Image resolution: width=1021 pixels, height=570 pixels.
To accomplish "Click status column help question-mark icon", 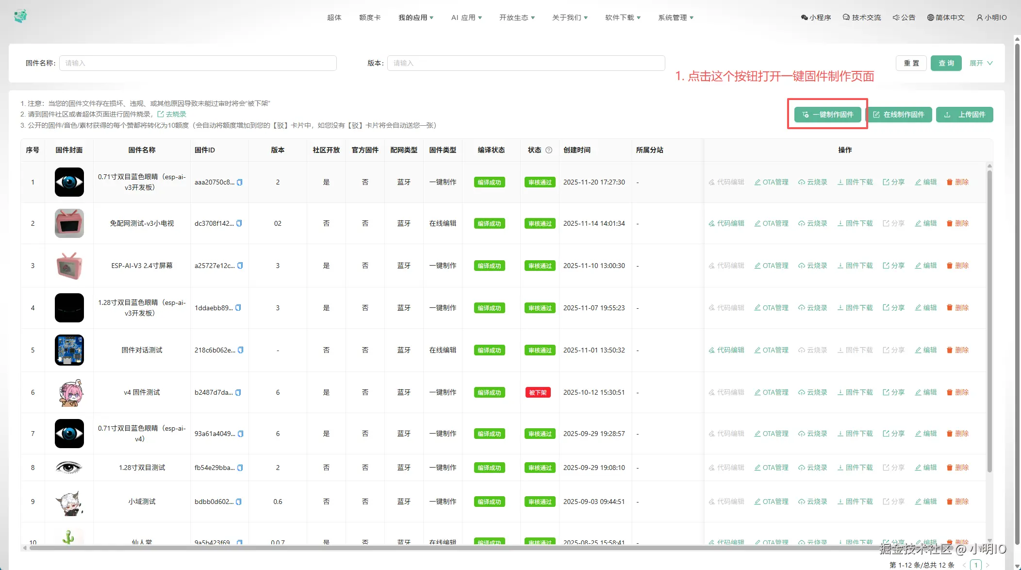I will (x=549, y=150).
